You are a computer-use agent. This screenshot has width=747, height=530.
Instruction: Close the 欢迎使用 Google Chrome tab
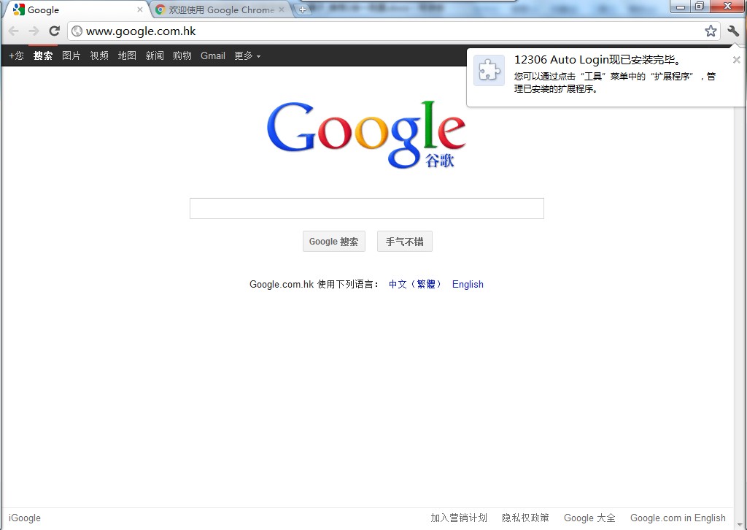(282, 9)
